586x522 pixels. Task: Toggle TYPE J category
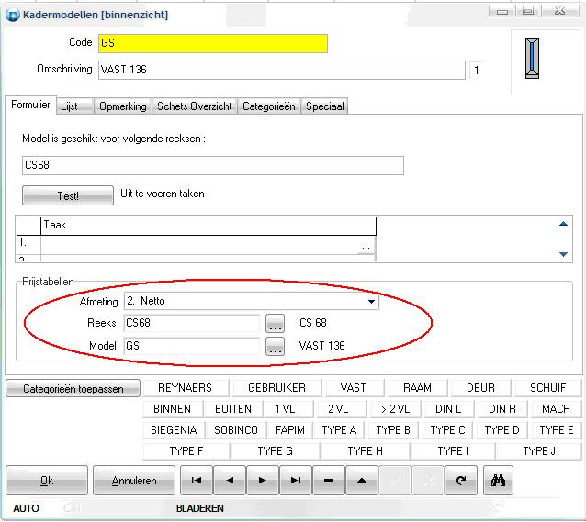[539, 451]
